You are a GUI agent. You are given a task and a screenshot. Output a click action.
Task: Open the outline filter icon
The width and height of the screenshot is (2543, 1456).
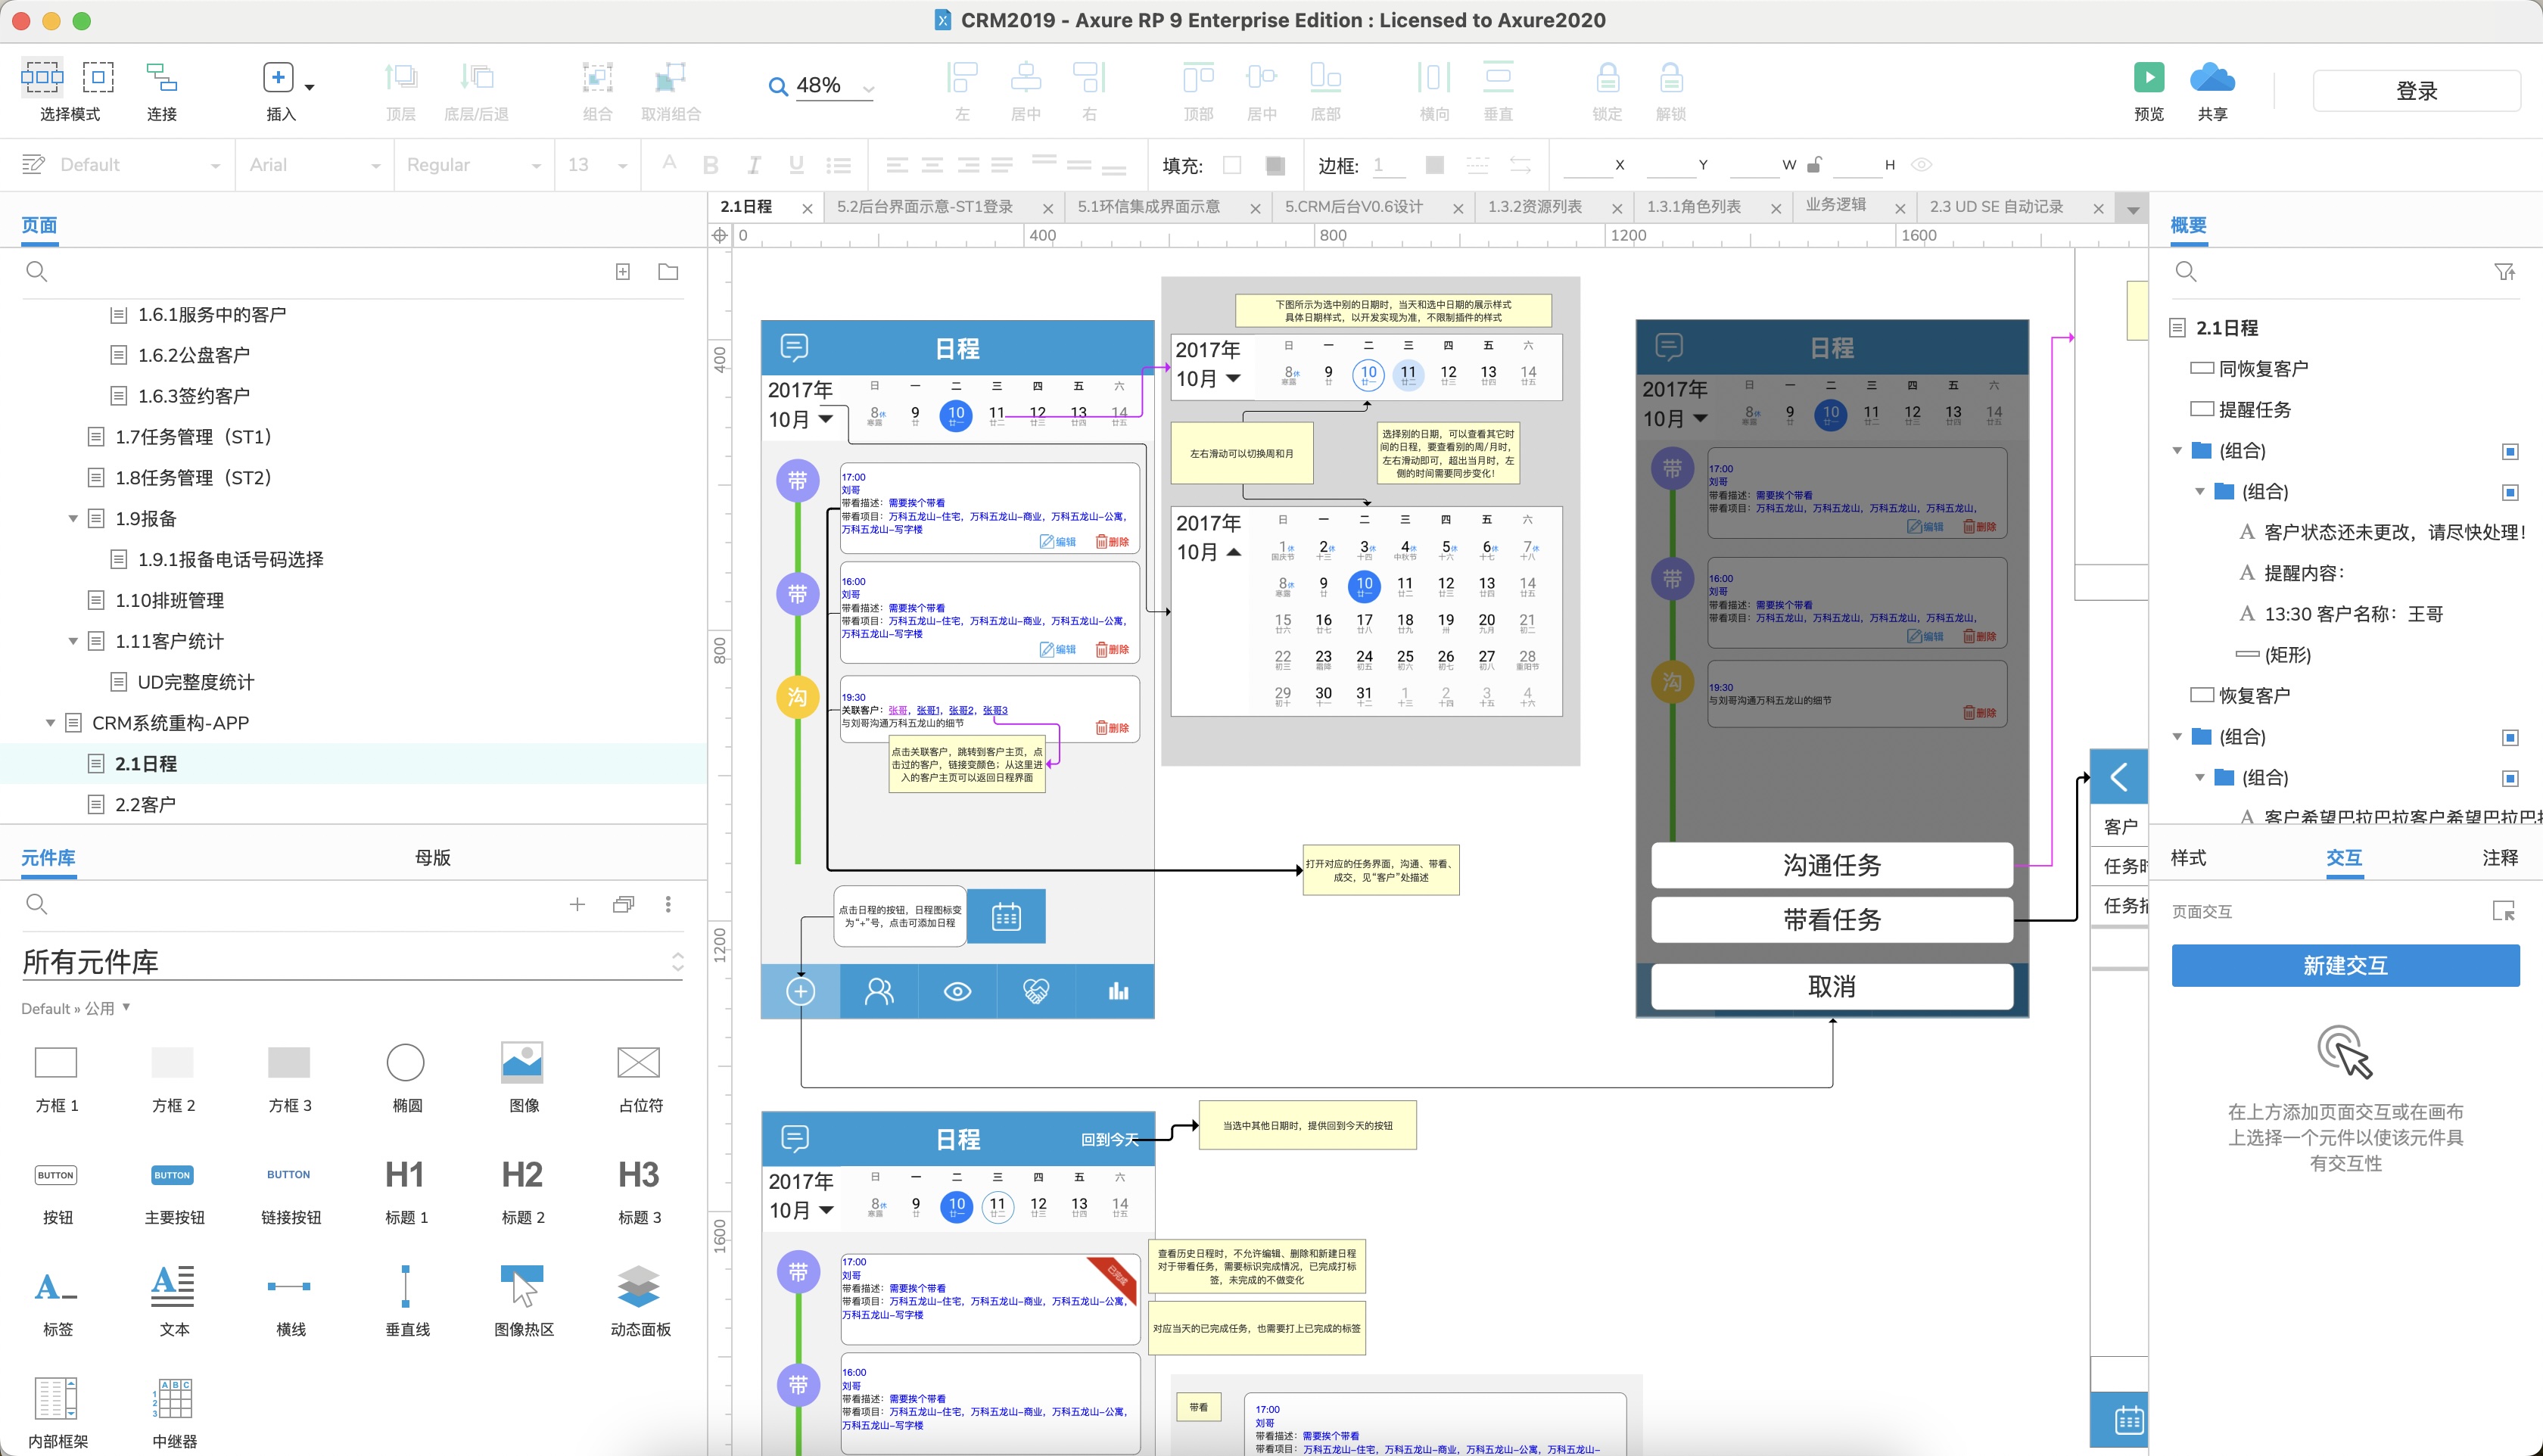(2504, 271)
